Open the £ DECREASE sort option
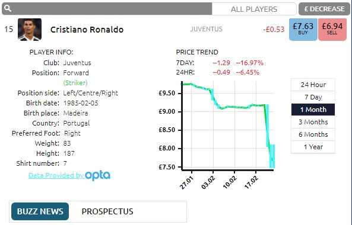This screenshot has height=225, width=352. pyautogui.click(x=324, y=9)
